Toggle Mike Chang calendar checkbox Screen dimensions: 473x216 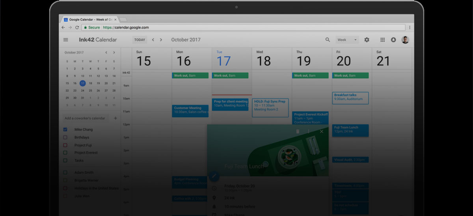(x=65, y=130)
